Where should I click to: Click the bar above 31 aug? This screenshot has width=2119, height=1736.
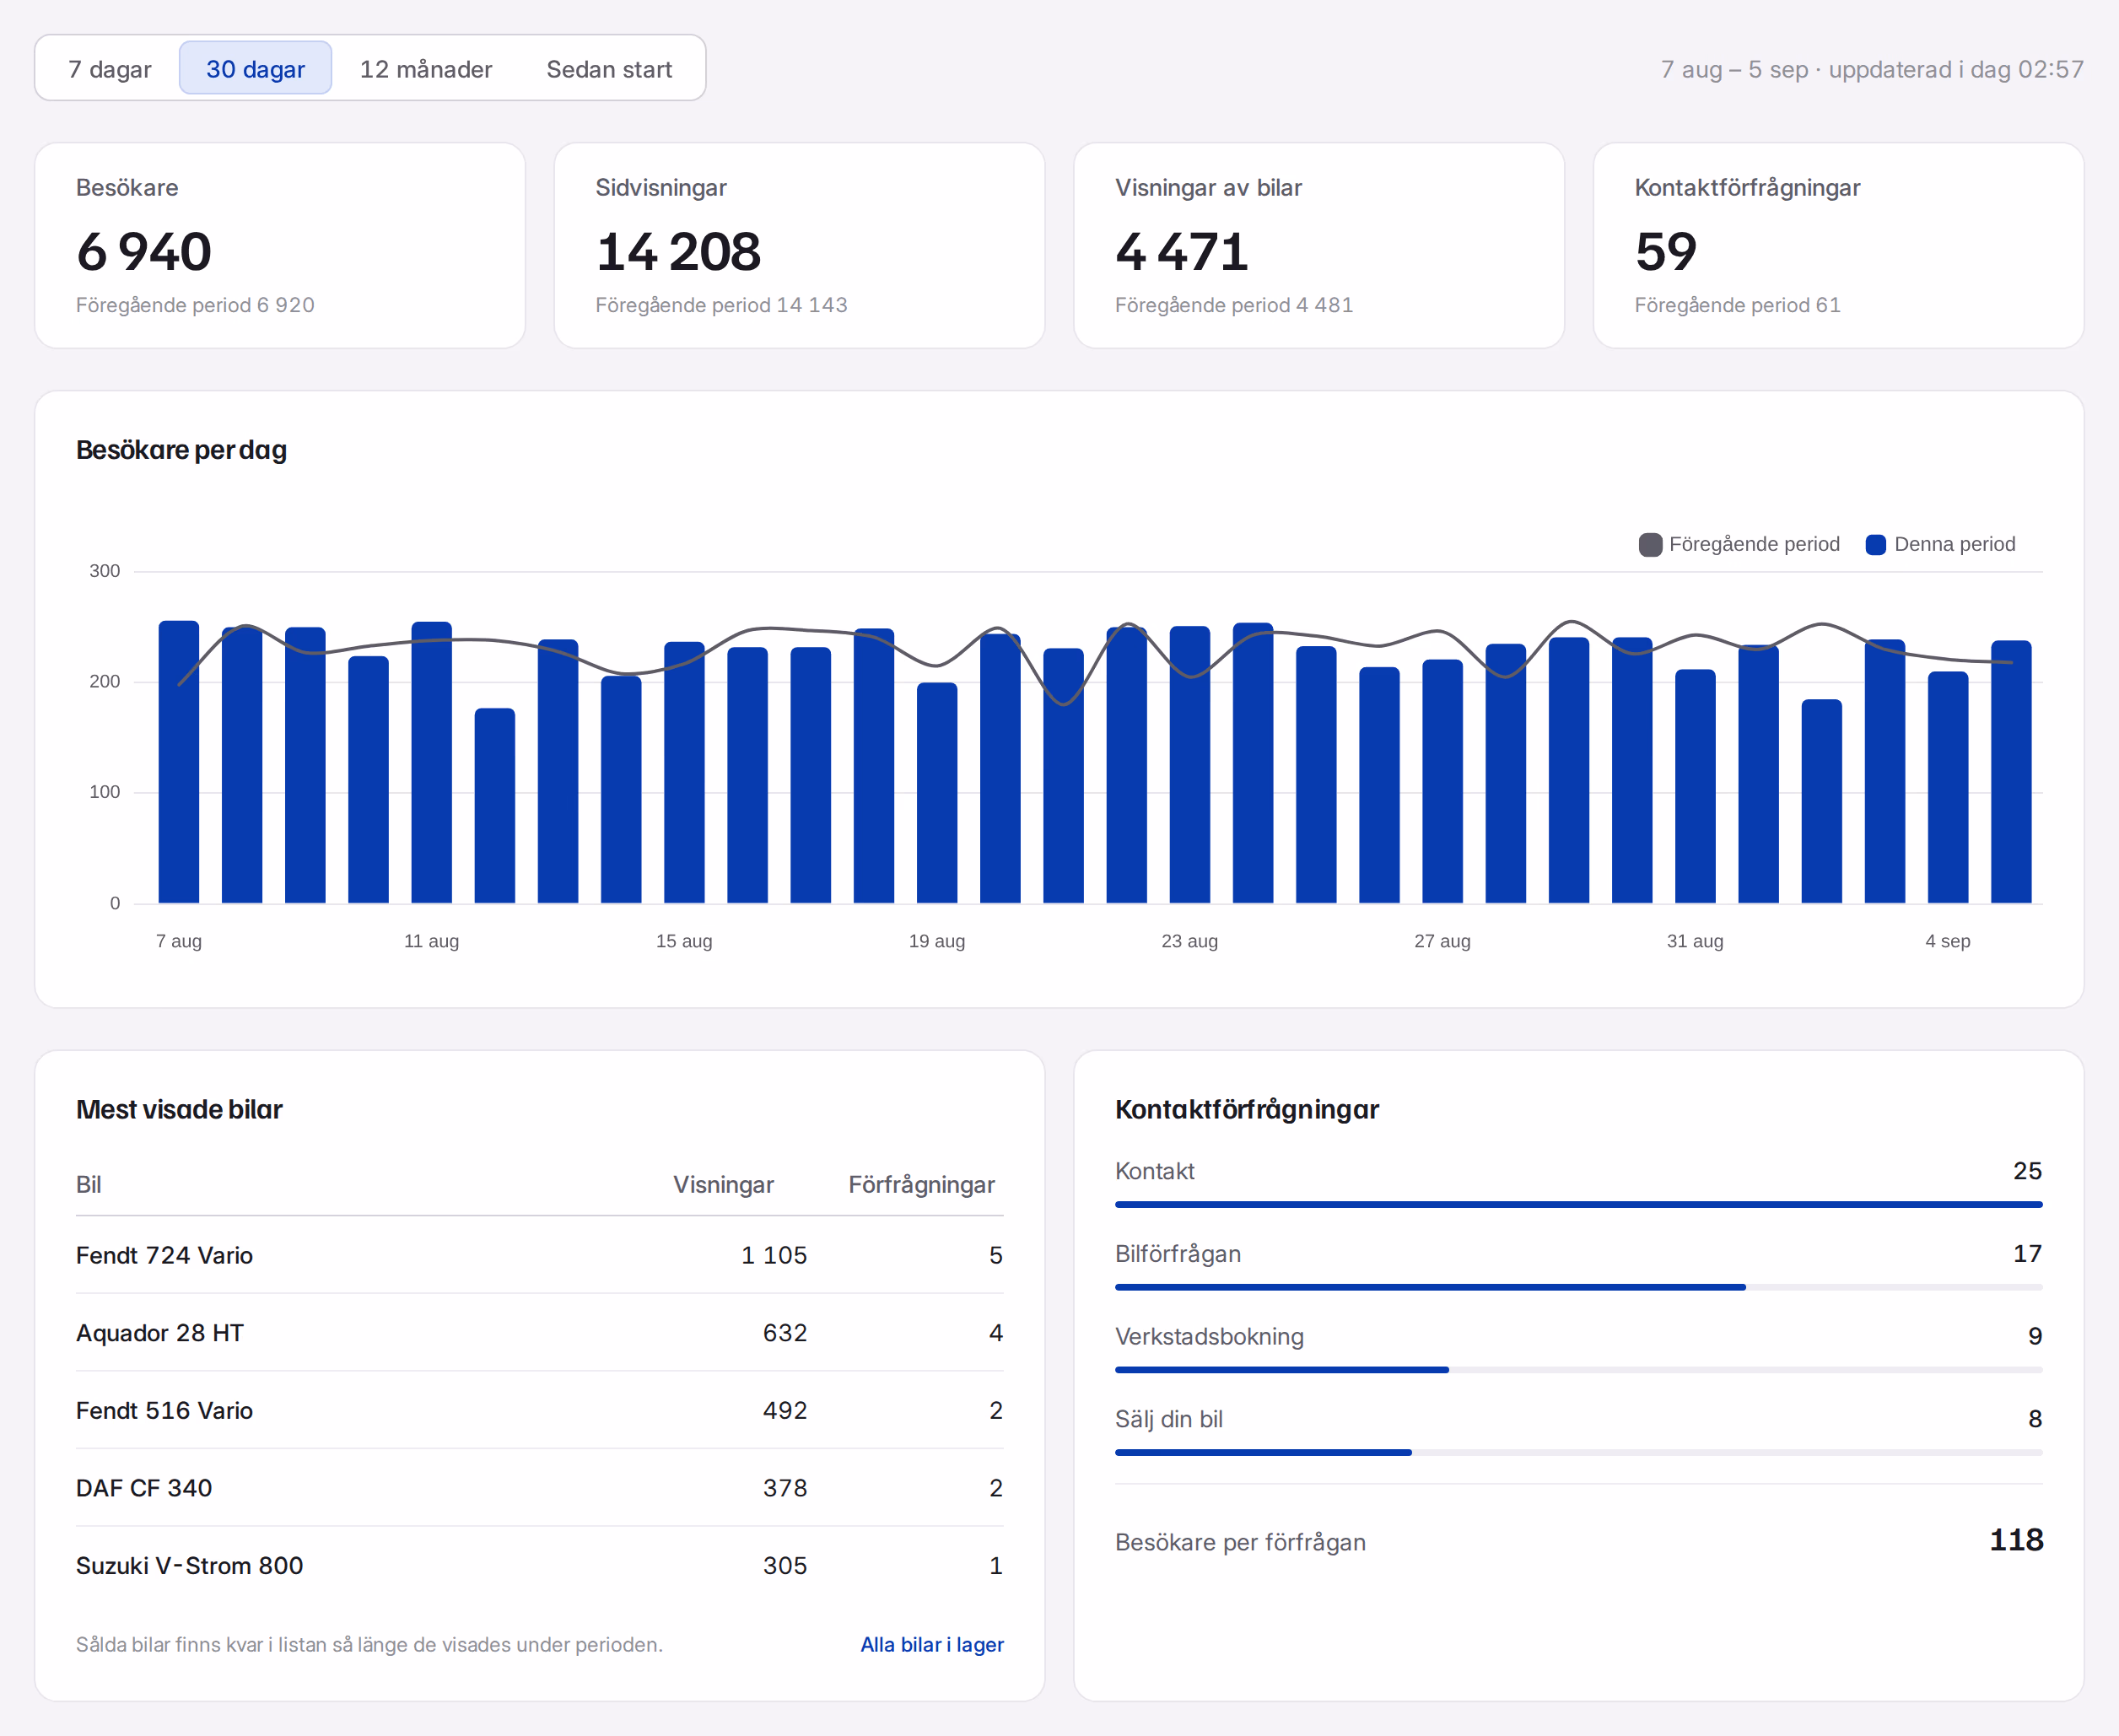[x=1695, y=786]
